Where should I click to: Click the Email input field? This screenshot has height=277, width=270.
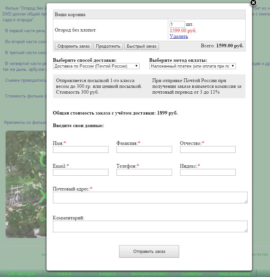(81, 172)
